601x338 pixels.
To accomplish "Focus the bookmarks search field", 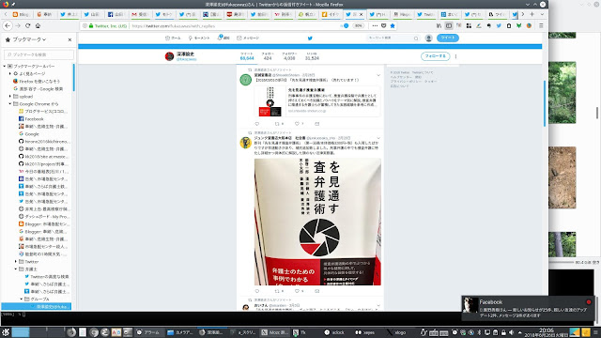I will pos(39,54).
